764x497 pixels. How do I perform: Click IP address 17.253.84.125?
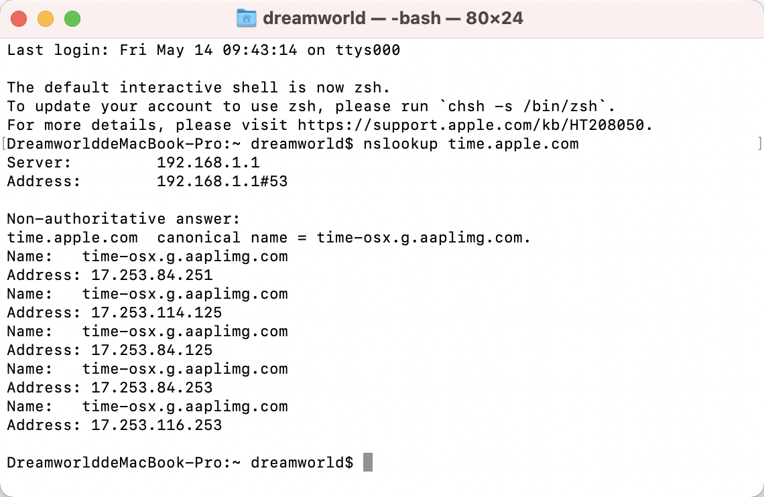coord(151,350)
